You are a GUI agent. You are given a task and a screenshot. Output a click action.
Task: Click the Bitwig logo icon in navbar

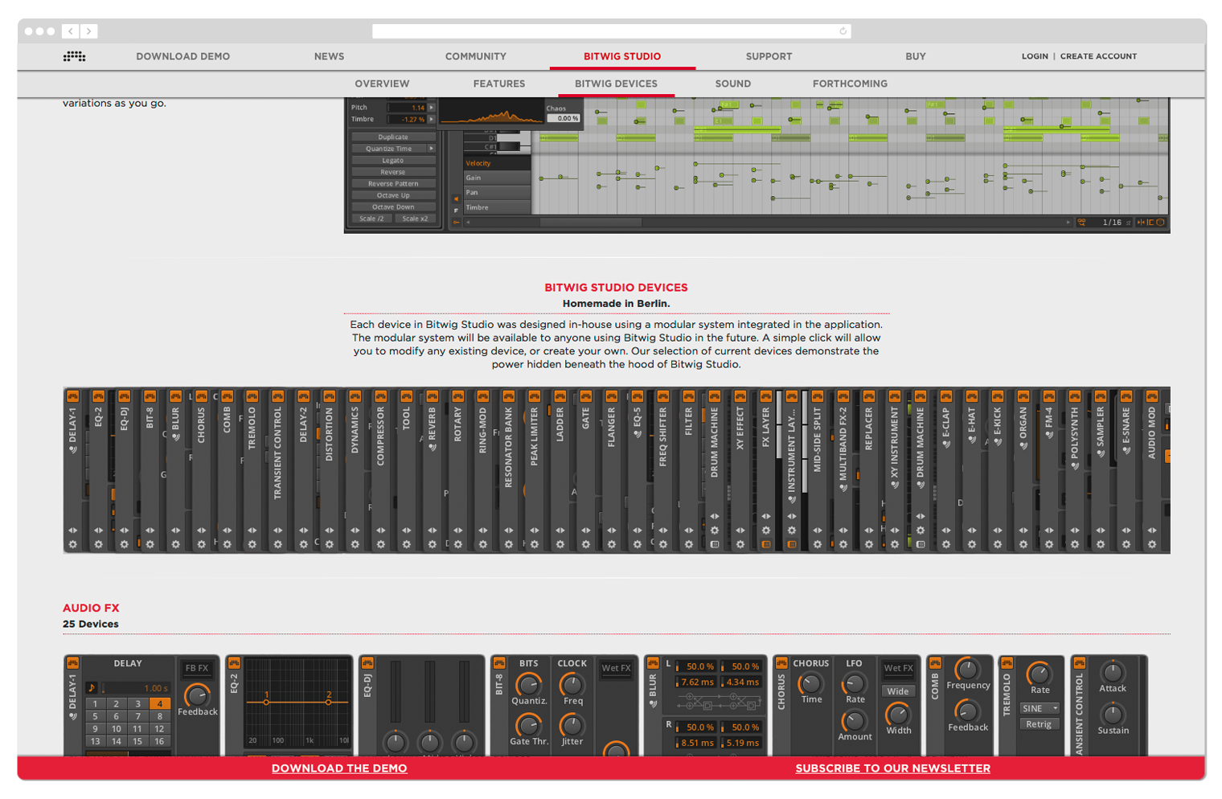75,56
